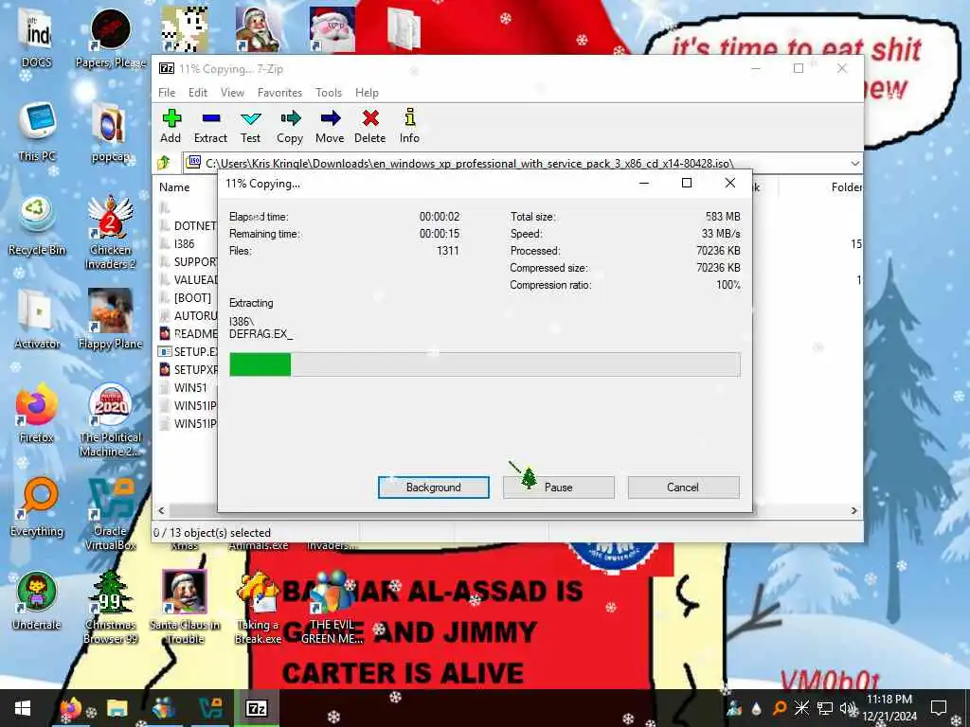Screen dimensions: 970x727
Task: Open the Edit menu
Action: pyautogui.click(x=198, y=92)
